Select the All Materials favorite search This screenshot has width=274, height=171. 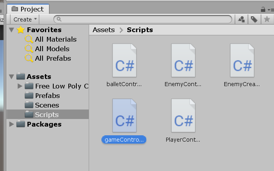[x=56, y=39]
